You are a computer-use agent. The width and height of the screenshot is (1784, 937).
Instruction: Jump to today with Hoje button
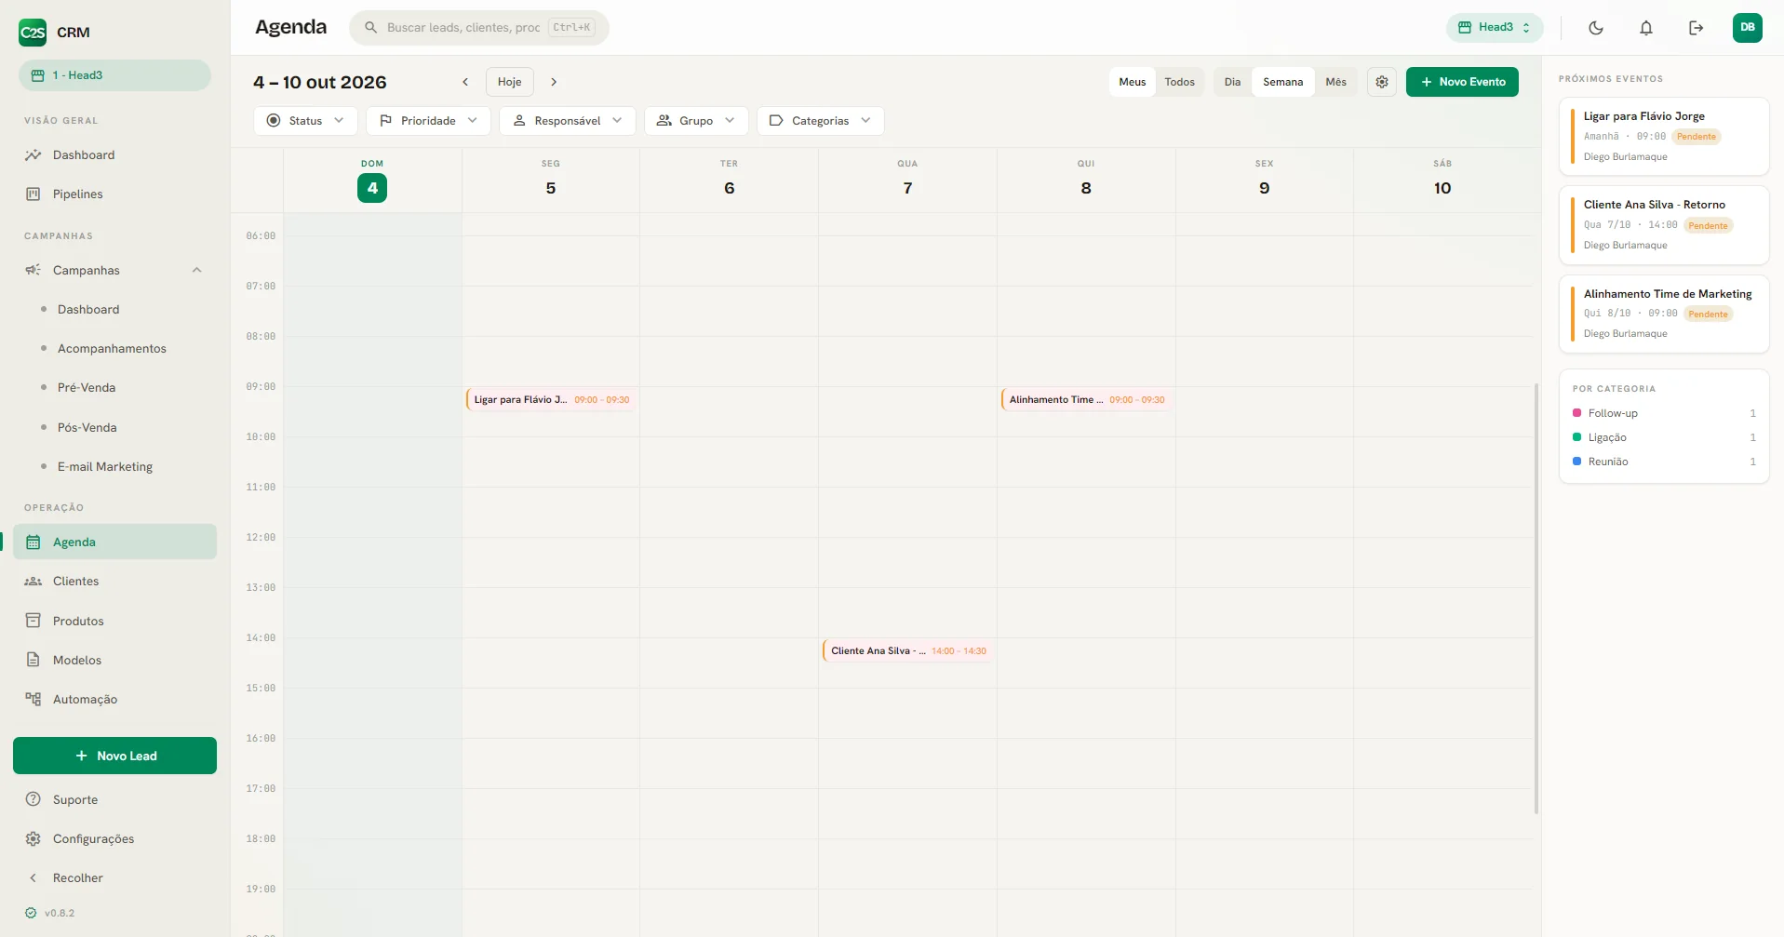pos(510,82)
